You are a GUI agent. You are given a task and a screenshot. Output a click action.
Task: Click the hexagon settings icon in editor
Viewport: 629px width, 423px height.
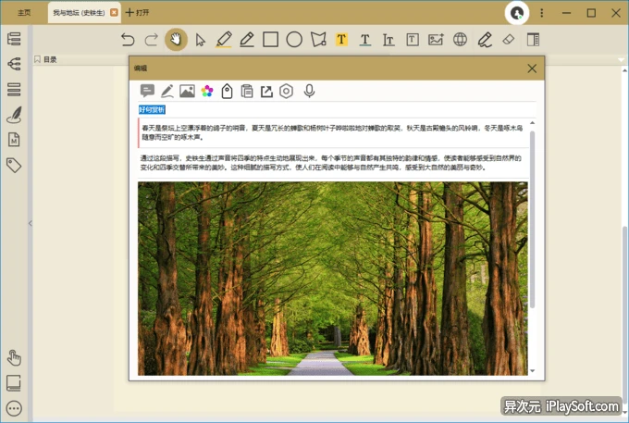pos(286,91)
